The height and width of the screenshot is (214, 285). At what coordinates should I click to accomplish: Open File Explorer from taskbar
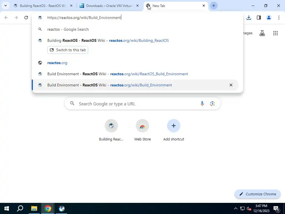point(34,208)
